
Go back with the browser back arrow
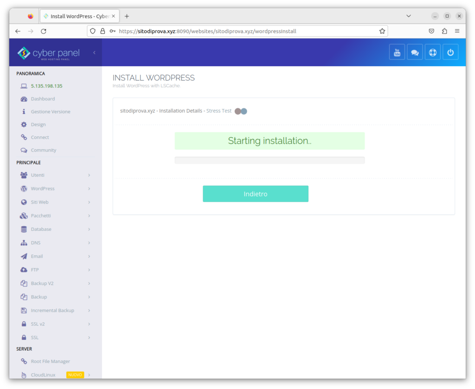(x=18, y=31)
